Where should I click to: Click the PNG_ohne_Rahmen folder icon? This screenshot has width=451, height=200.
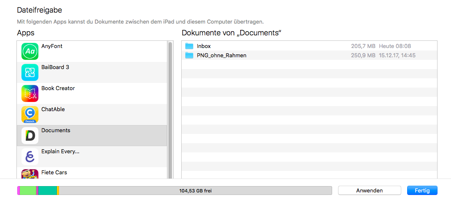[189, 55]
